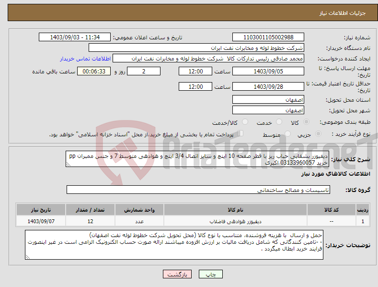The image size is (378, 287).
Task: Click the response deadline date 1403/09/05
Action: (x=268, y=71)
